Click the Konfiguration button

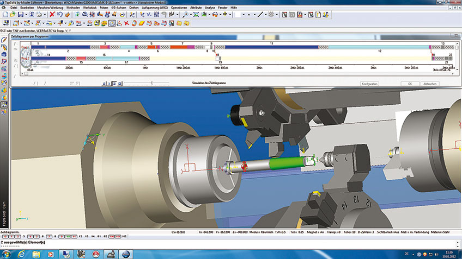pyautogui.click(x=369, y=84)
